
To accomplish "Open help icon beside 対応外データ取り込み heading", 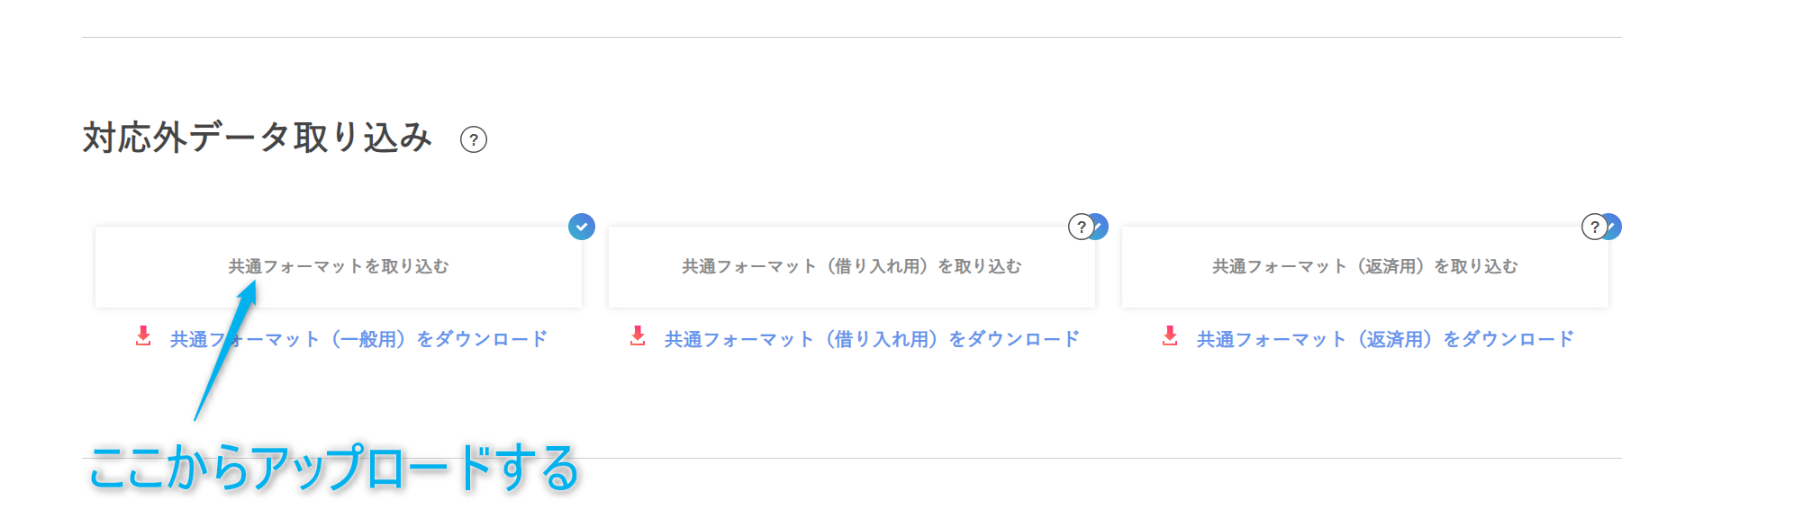I will pyautogui.click(x=474, y=139).
